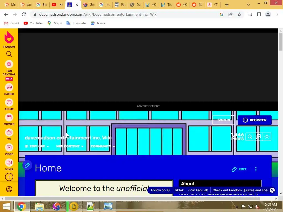Image resolution: width=283 pixels, height=212 pixels.
Task: Go forward in browser history
Action: point(15,14)
